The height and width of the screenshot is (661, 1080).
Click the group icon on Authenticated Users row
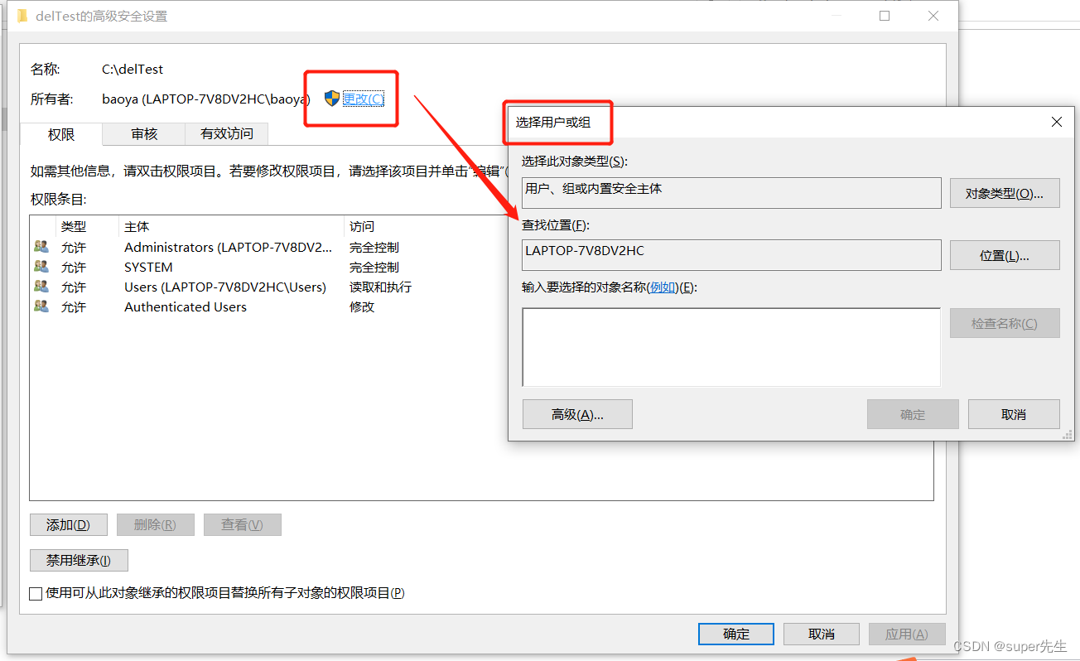click(41, 306)
